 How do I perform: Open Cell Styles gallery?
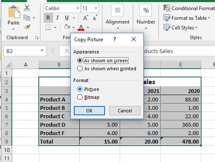click(x=180, y=27)
